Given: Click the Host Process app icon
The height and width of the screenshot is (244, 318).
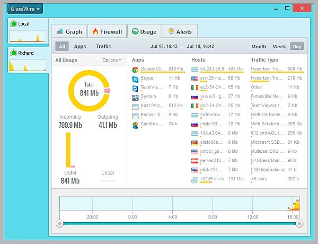Looking at the screenshot, I should click(x=135, y=107).
